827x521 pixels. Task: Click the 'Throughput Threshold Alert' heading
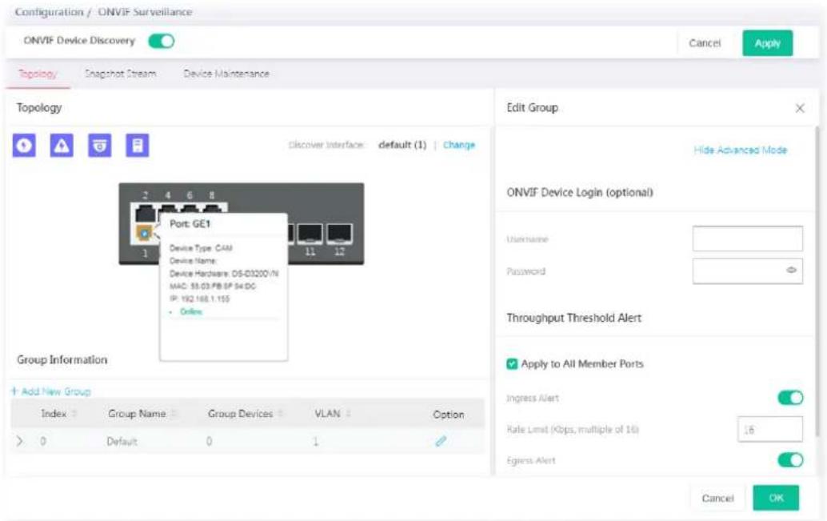tap(573, 318)
